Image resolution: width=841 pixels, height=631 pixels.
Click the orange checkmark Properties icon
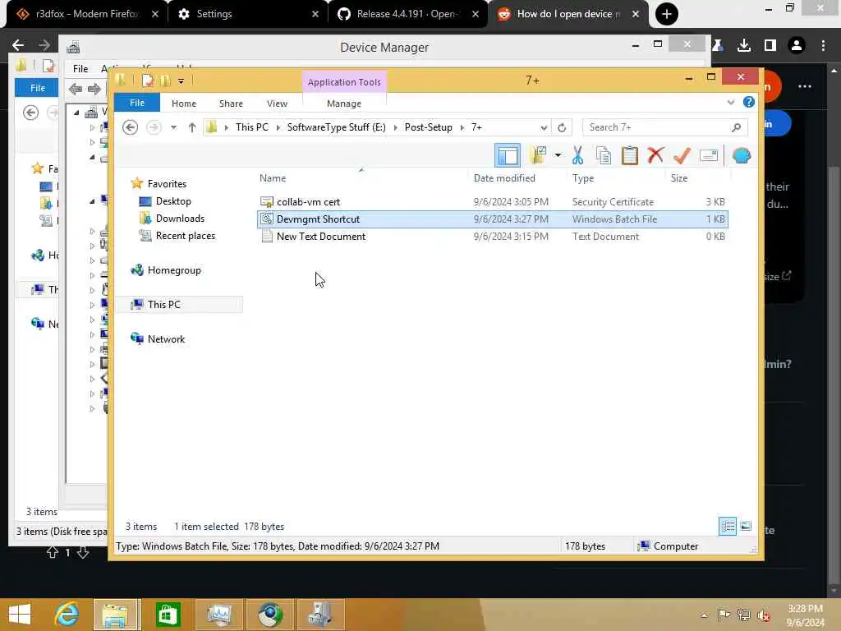(682, 155)
